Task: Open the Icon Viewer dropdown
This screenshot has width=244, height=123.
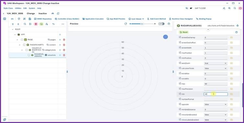Action: click(136, 19)
